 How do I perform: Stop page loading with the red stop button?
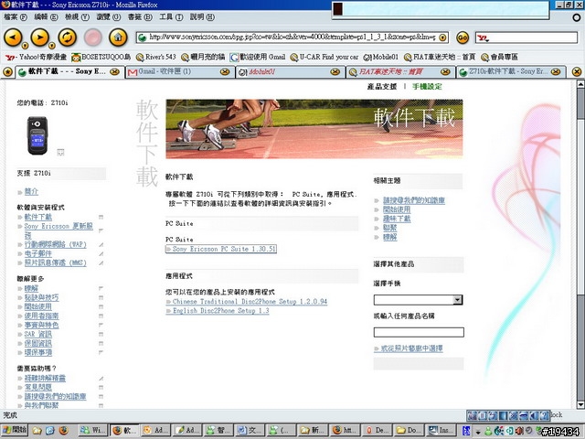[x=93, y=37]
